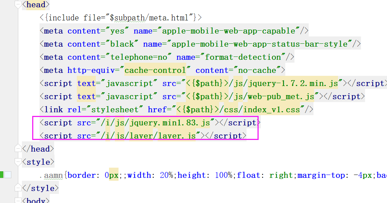Collapse the <body> fold marker
The width and height of the screenshot is (387, 203).
pyautogui.click(x=18, y=200)
